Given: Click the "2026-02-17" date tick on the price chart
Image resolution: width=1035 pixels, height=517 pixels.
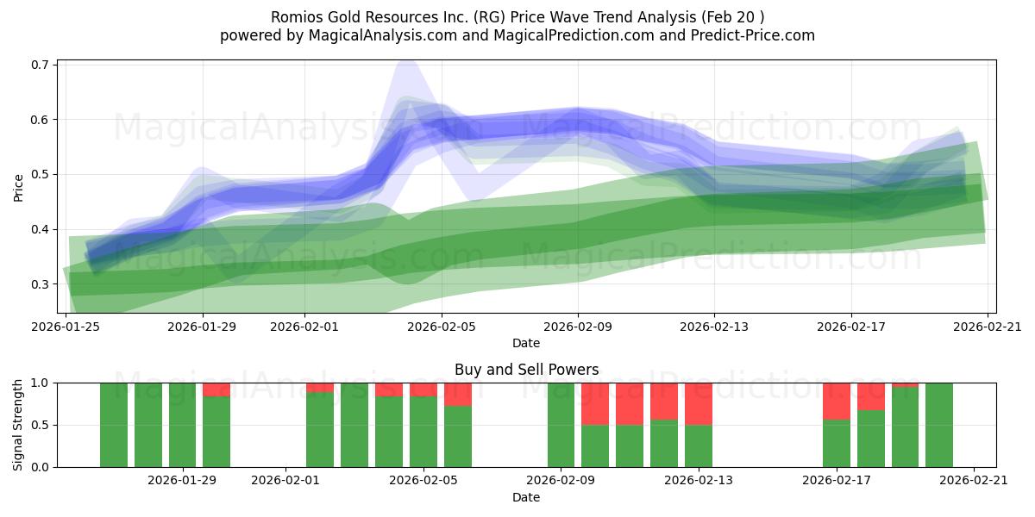Looking at the screenshot, I should 850,327.
